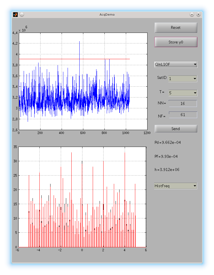Image resolution: width=214 pixels, height=275 pixels.
Task: Click the Pd=9.662e-04 result text
Action: click(167, 142)
